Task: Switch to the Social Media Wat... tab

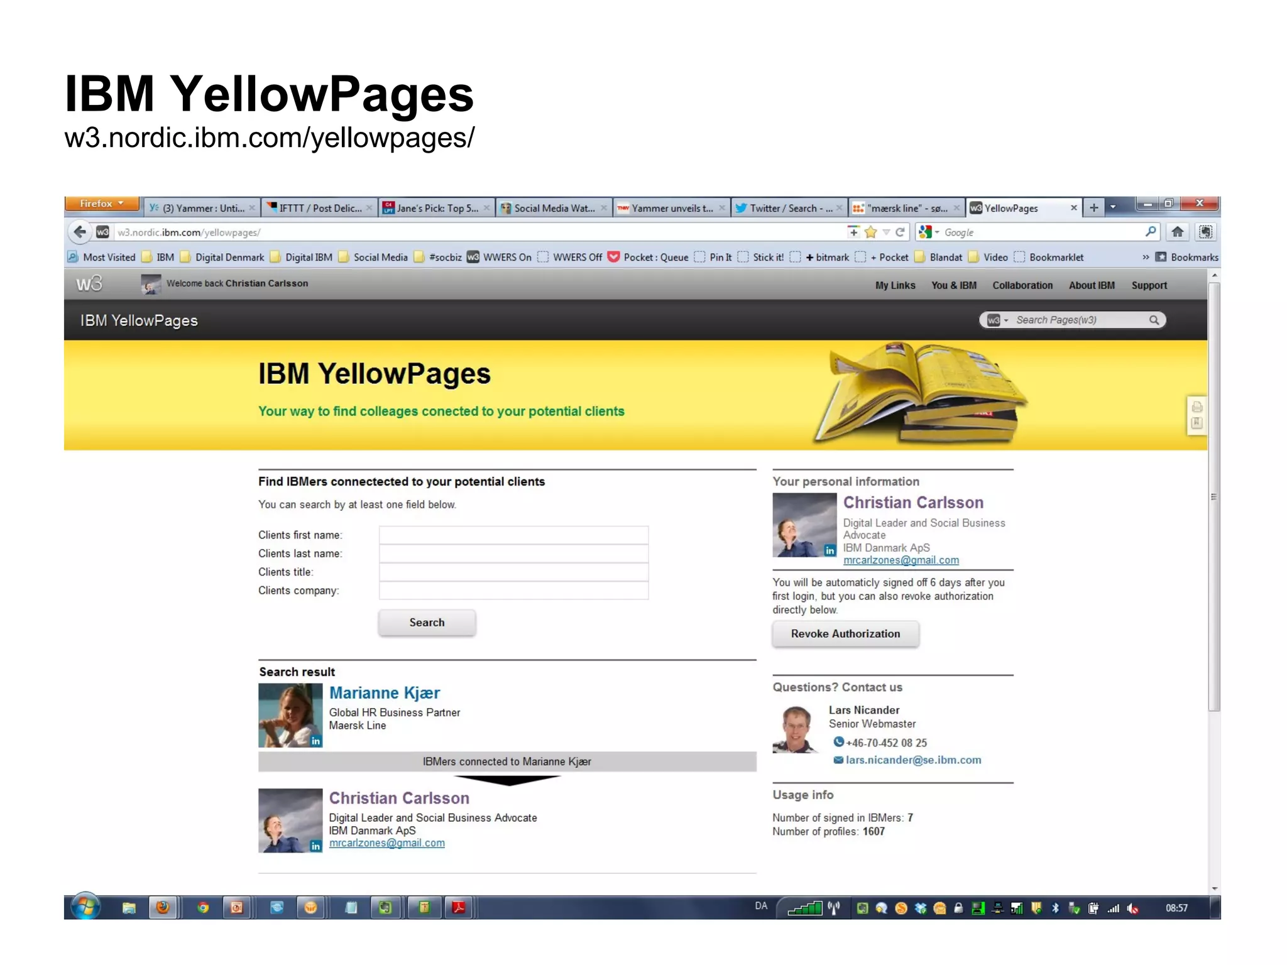Action: pos(554,208)
